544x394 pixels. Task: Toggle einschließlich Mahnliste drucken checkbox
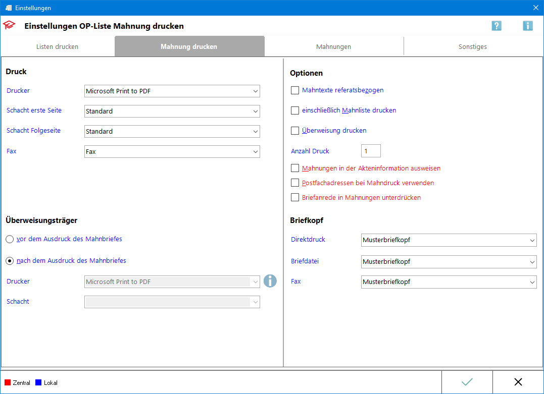[x=295, y=110]
